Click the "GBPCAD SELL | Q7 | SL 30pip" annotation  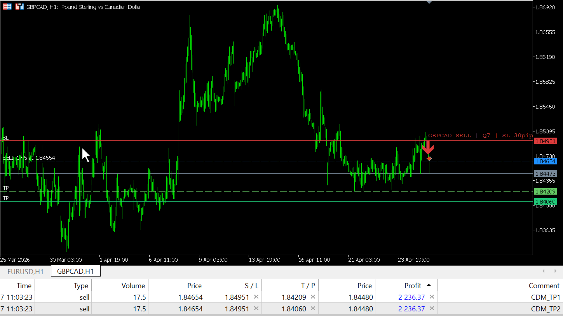coord(480,135)
